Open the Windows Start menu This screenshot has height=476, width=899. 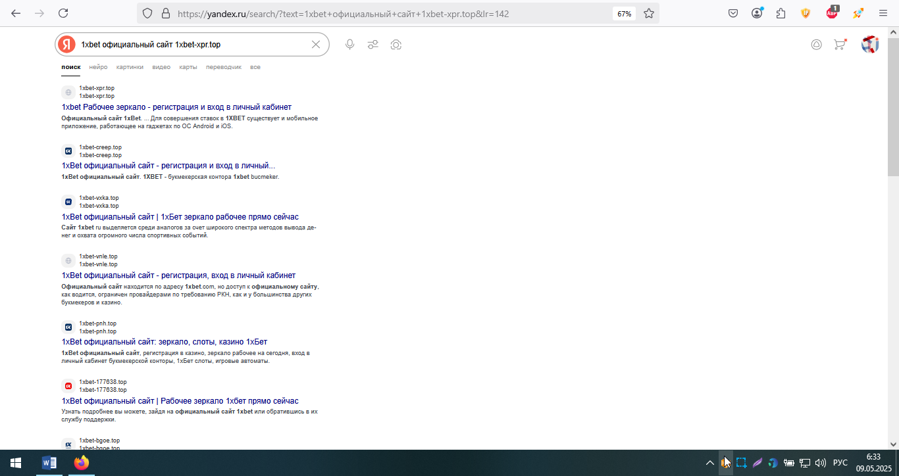pos(16,463)
